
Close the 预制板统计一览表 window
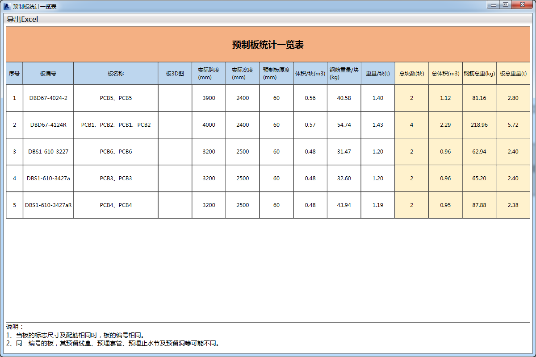coord(522,5)
